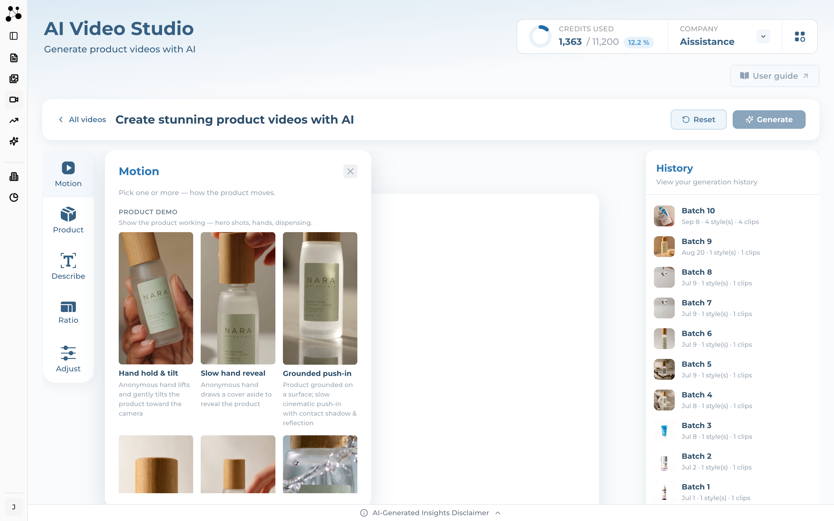This screenshot has width=834, height=521.
Task: Open the image gallery icon in sidebar
Action: 14,78
